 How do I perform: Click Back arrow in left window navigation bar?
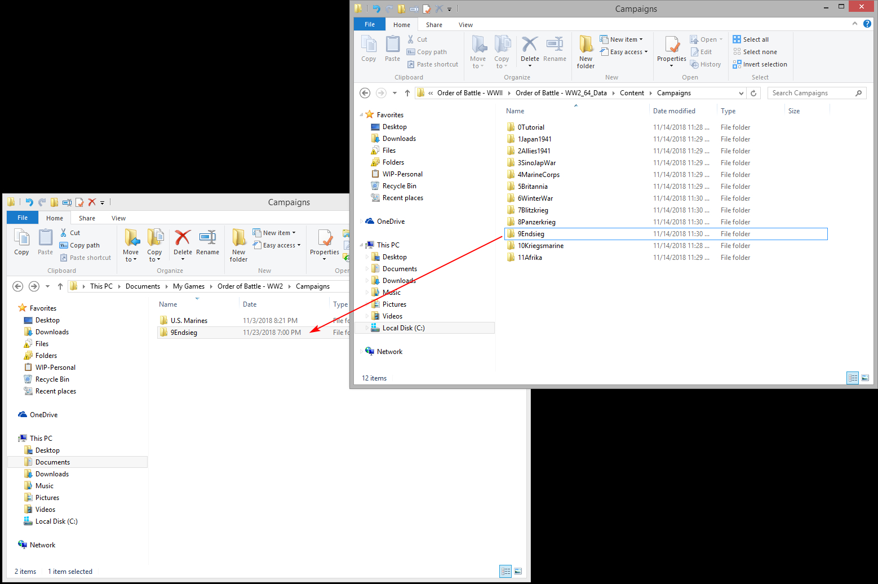click(x=17, y=286)
